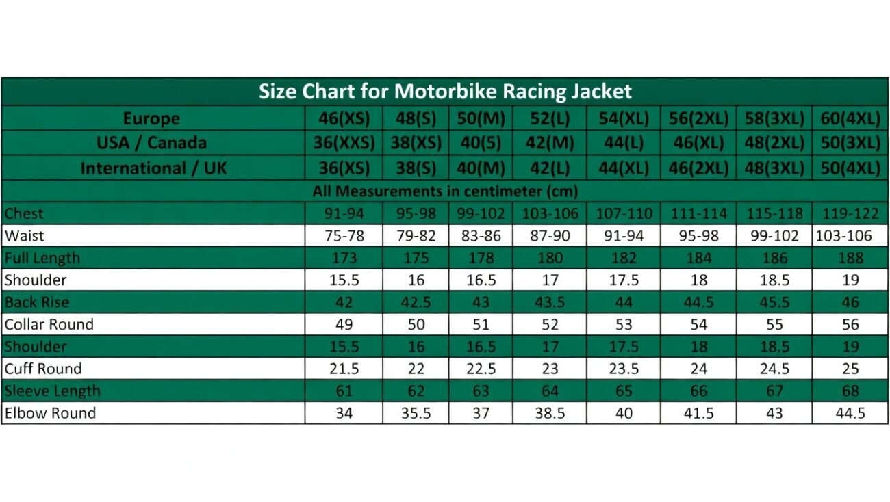Click the 103-106 waist measurement cell
890x502 pixels.
(850, 236)
